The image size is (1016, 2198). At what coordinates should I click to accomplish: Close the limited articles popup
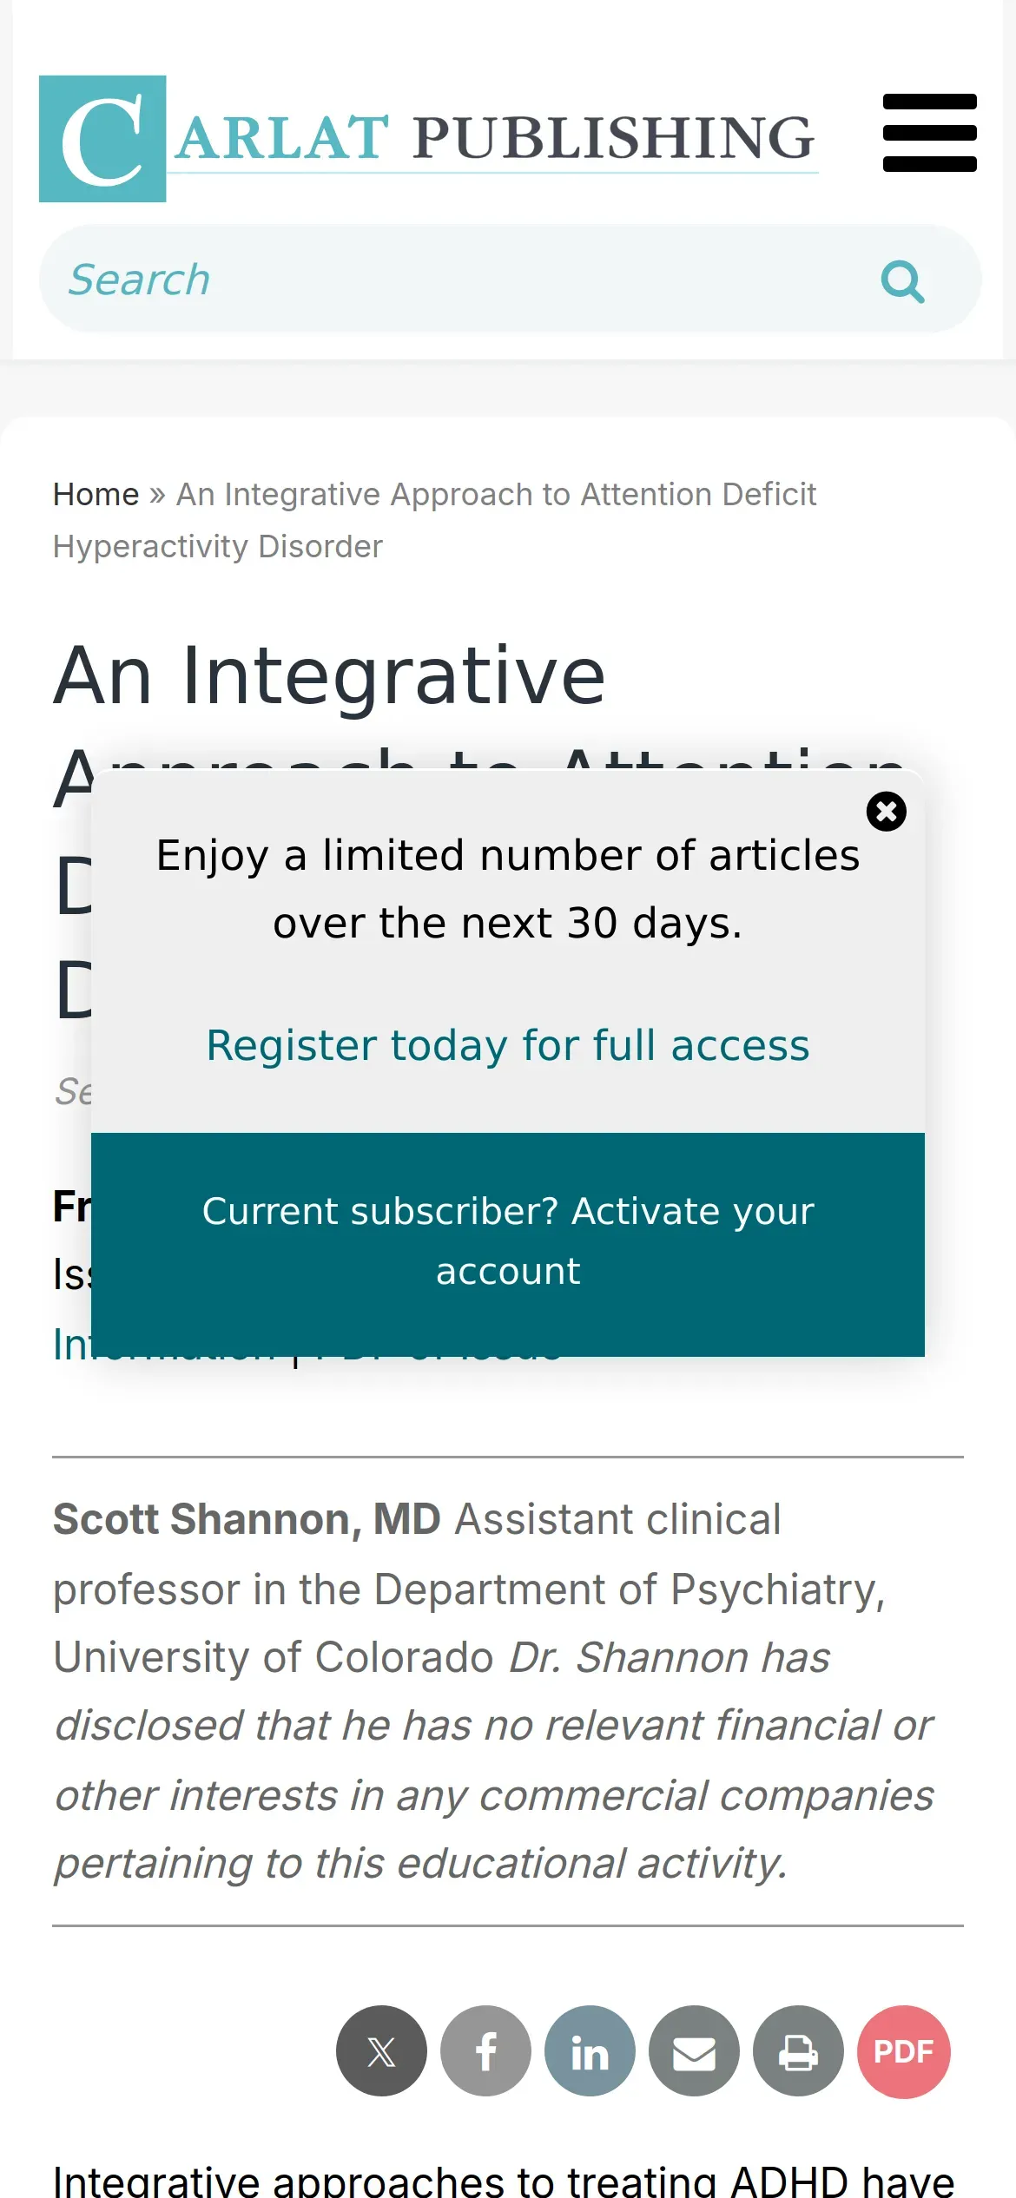886,812
